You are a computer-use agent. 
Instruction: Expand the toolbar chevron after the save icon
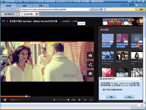(105, 9)
